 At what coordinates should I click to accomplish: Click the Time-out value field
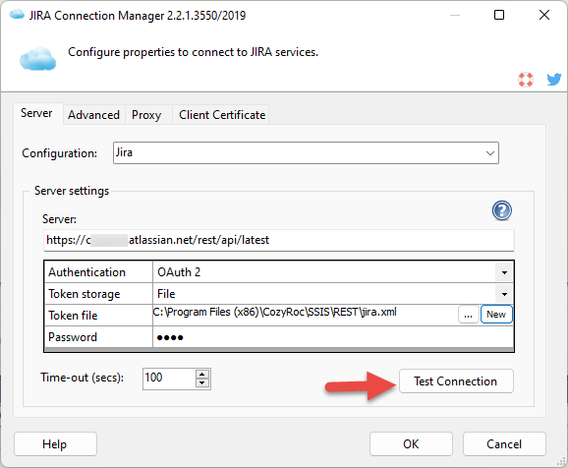169,379
